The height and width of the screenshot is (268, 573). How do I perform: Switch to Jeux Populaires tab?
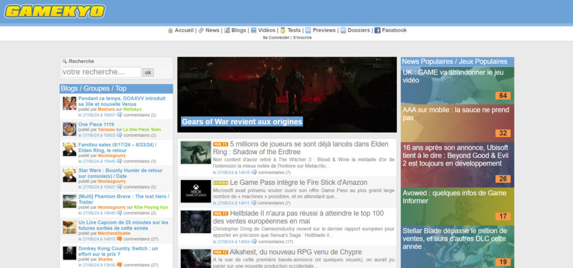483,62
